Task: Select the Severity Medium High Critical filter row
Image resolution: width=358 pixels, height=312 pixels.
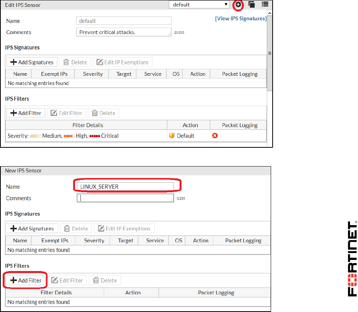Action: [x=136, y=136]
